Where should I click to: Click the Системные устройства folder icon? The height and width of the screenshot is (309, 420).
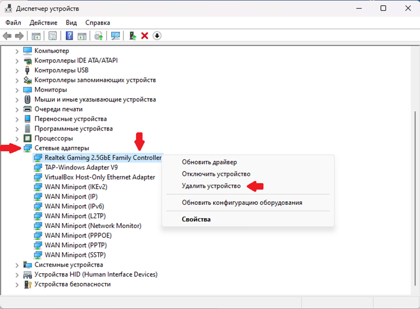pos(27,265)
